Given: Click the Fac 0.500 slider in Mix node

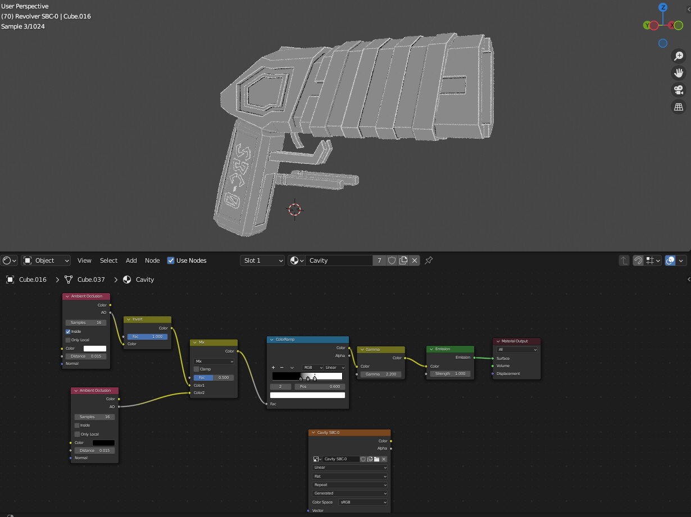Looking at the screenshot, I should [x=213, y=378].
